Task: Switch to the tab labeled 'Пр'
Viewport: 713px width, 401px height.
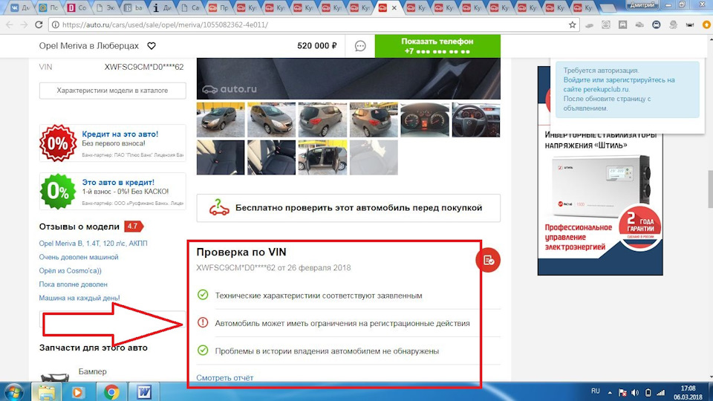Action: (x=217, y=7)
